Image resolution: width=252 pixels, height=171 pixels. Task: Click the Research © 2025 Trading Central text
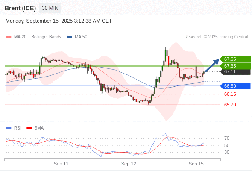click(216, 37)
